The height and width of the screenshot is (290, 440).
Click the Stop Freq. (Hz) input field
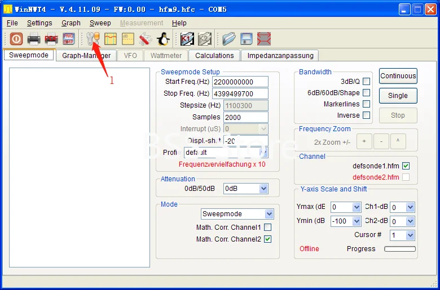[240, 93]
